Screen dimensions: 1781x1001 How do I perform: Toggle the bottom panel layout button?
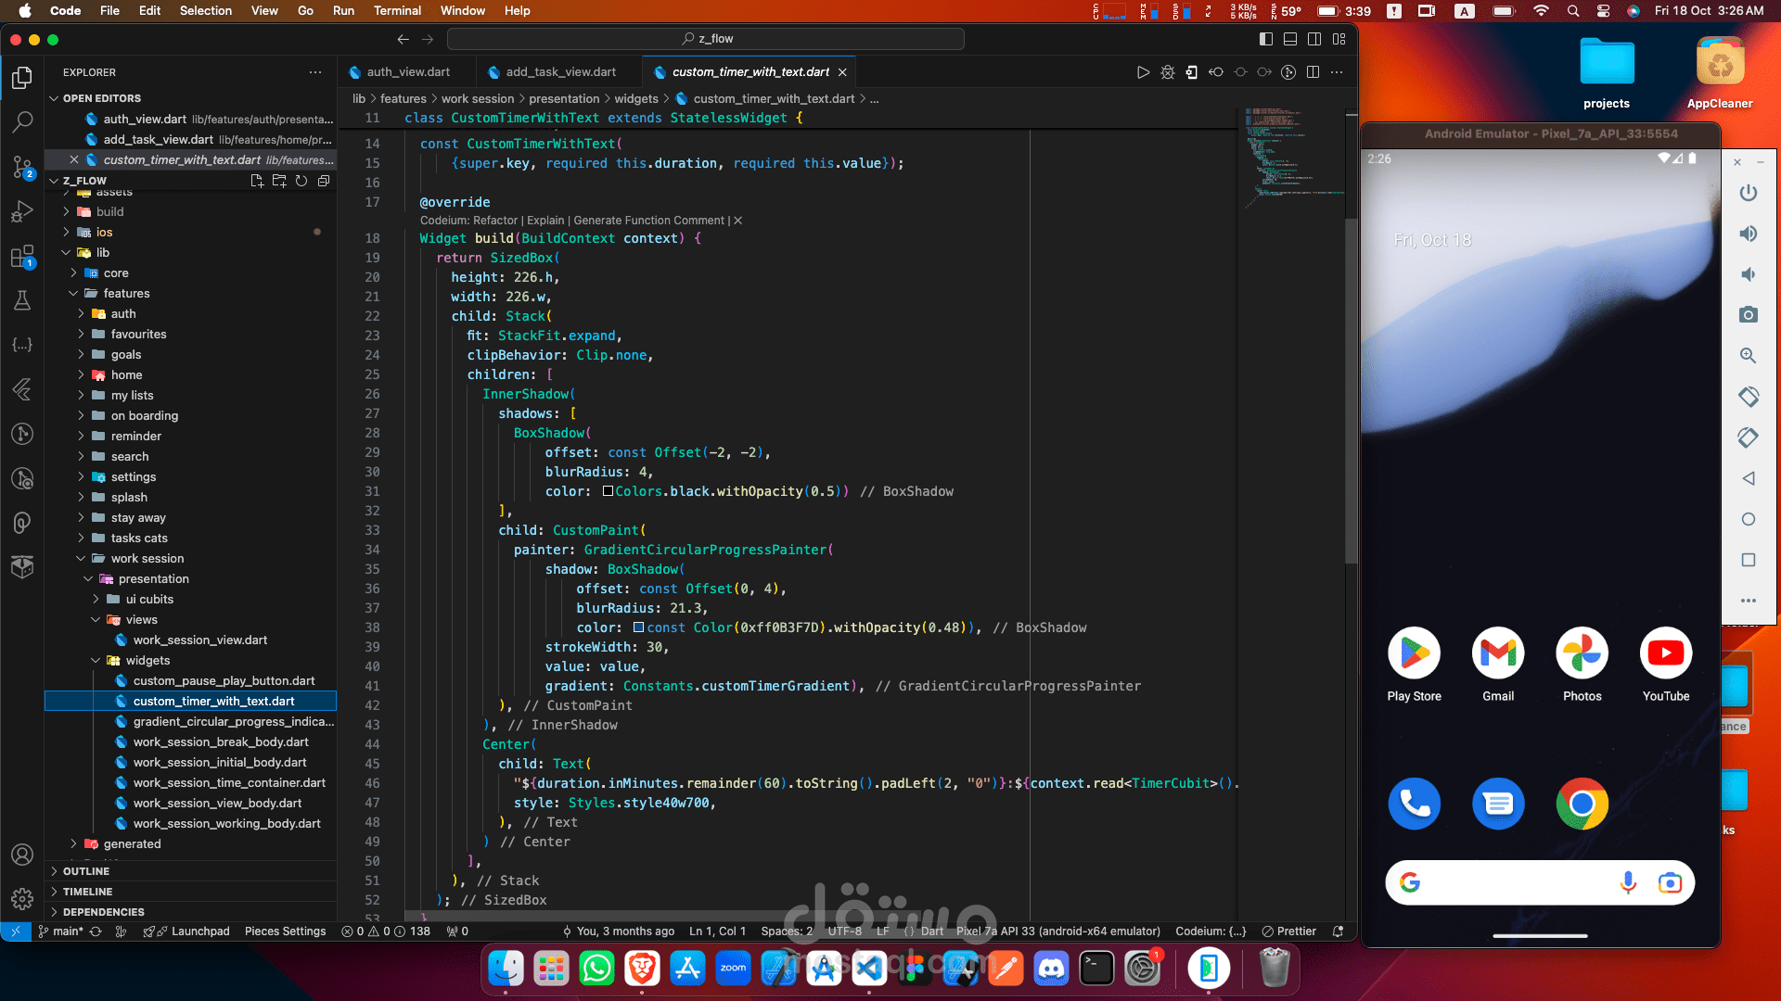[1290, 39]
